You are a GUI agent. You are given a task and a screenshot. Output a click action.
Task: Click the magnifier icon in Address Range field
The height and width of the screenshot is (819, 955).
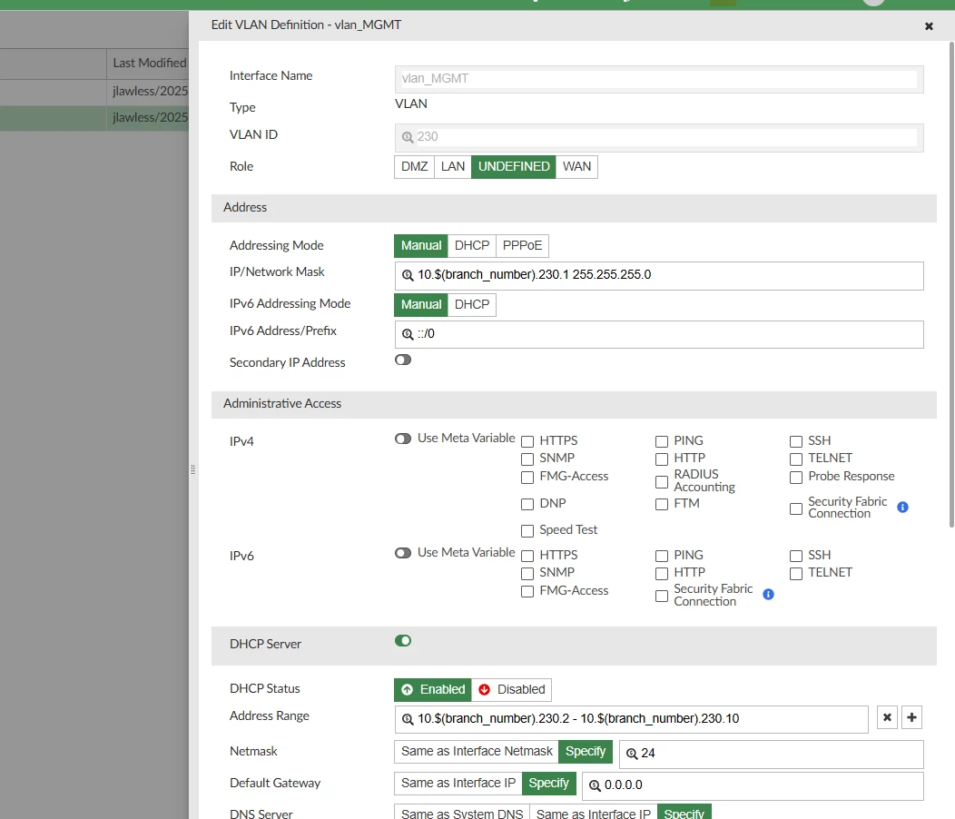(408, 719)
